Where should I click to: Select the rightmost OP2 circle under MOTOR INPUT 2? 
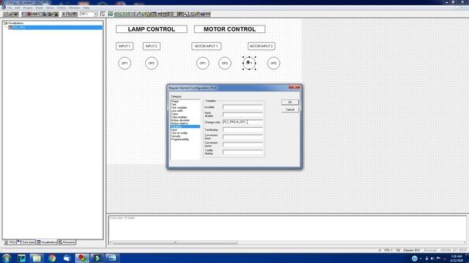click(273, 64)
